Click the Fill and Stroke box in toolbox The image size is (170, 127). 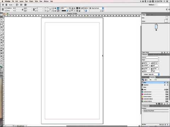[x=1, y=67]
